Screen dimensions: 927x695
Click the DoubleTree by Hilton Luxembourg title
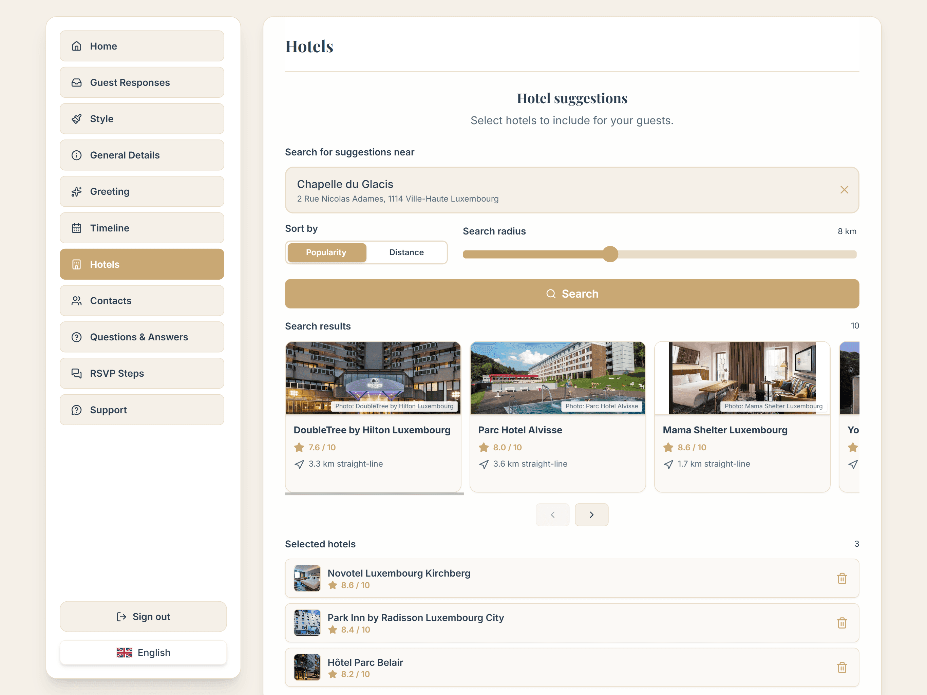coord(372,430)
